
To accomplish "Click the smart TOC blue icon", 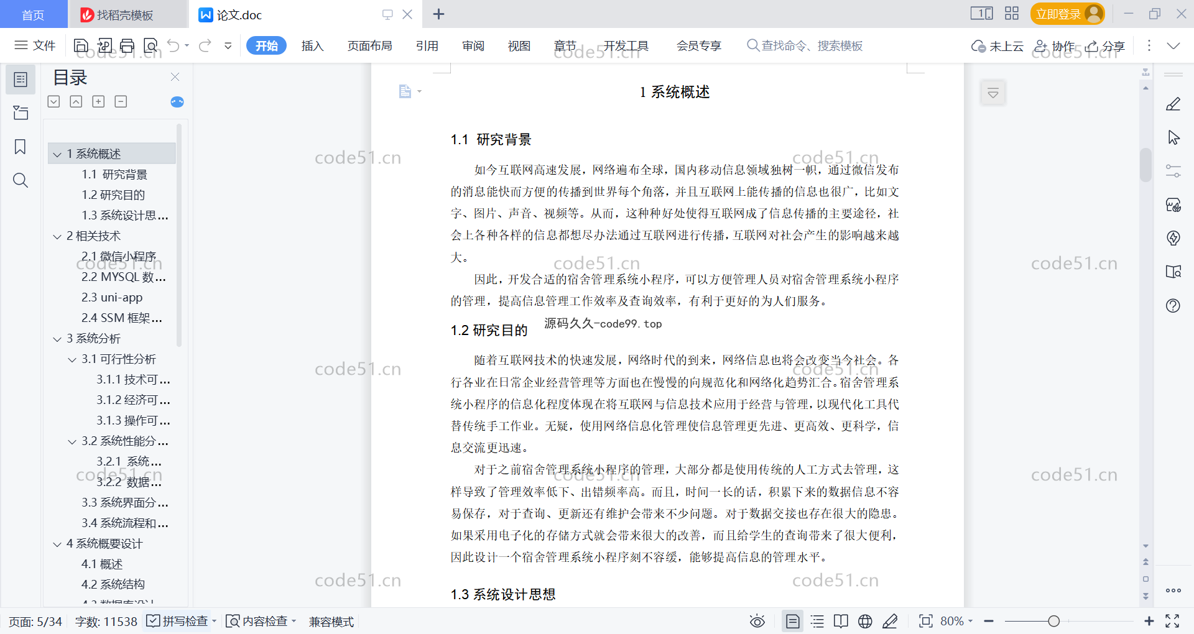I will 177,102.
